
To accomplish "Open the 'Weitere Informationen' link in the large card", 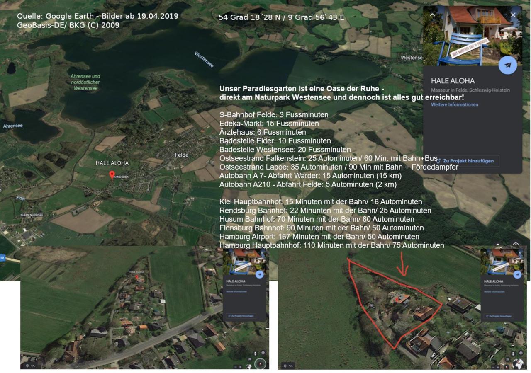I will coord(454,105).
